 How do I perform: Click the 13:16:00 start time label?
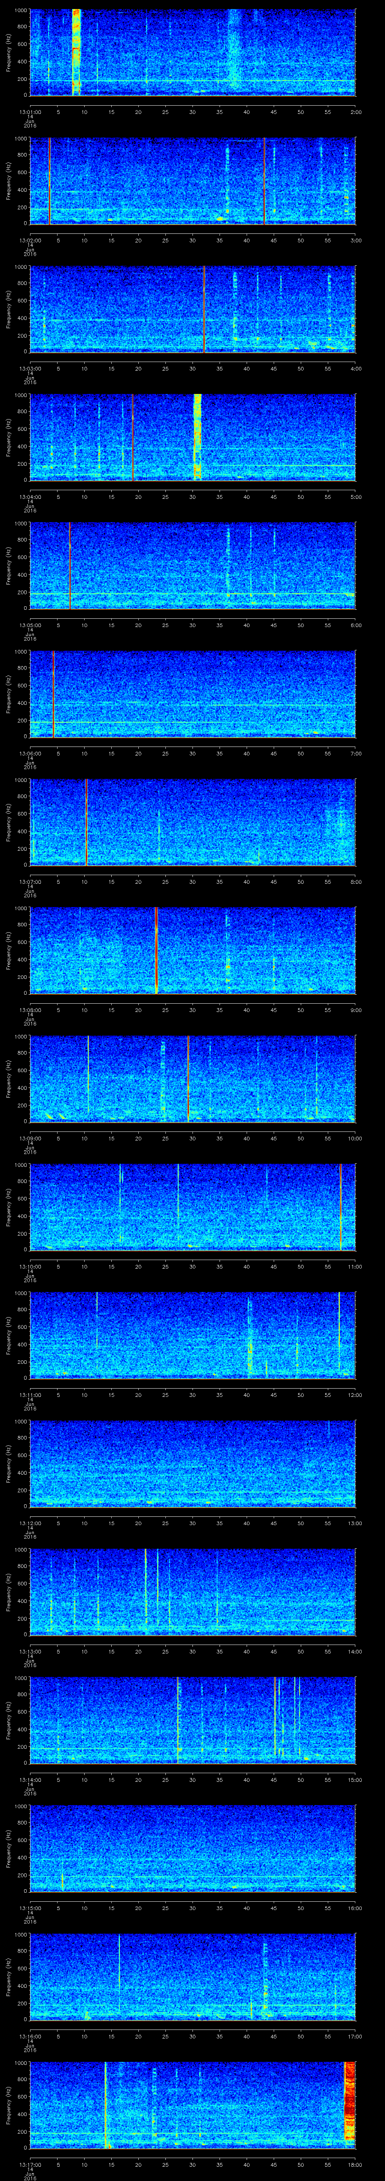(30, 2036)
